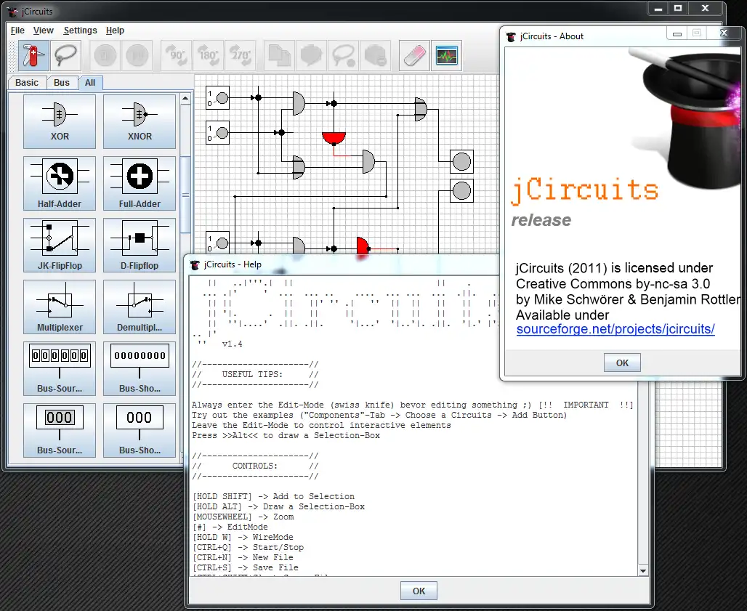Image resolution: width=747 pixels, height=611 pixels.
Task: Choose the Full-Adder component
Action: pos(140,183)
